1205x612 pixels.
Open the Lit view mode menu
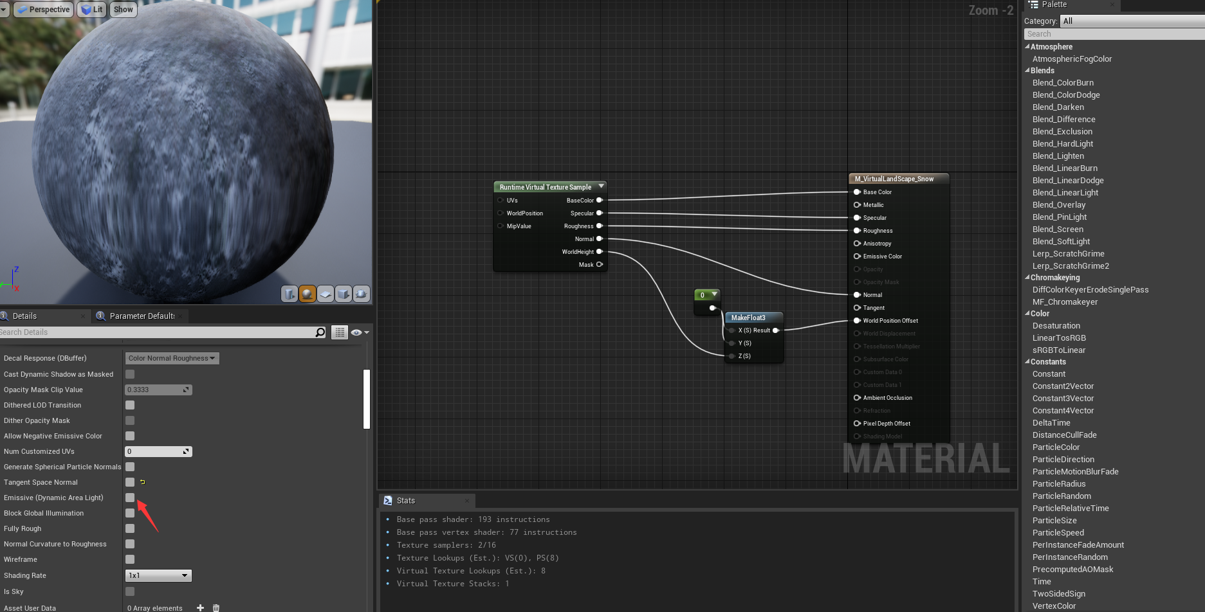(92, 10)
